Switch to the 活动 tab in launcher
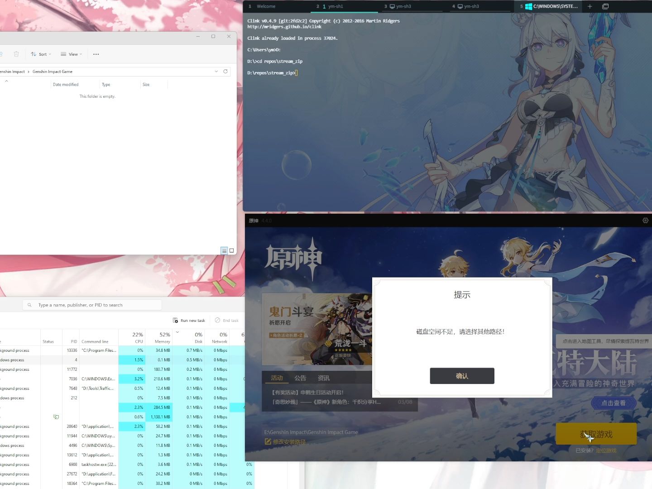652x489 pixels. coord(277,378)
